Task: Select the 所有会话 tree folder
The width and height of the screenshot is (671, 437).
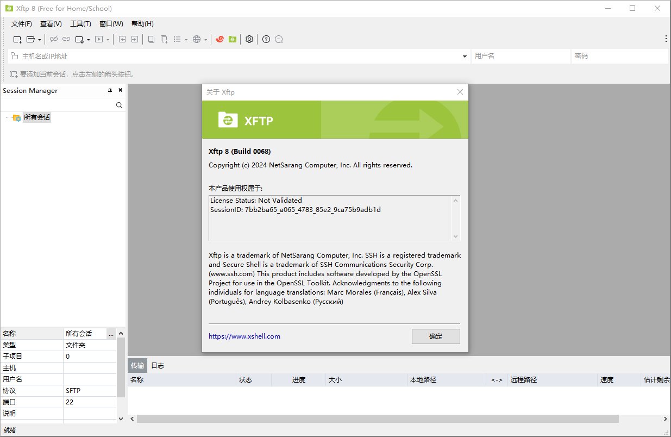Action: pos(37,117)
